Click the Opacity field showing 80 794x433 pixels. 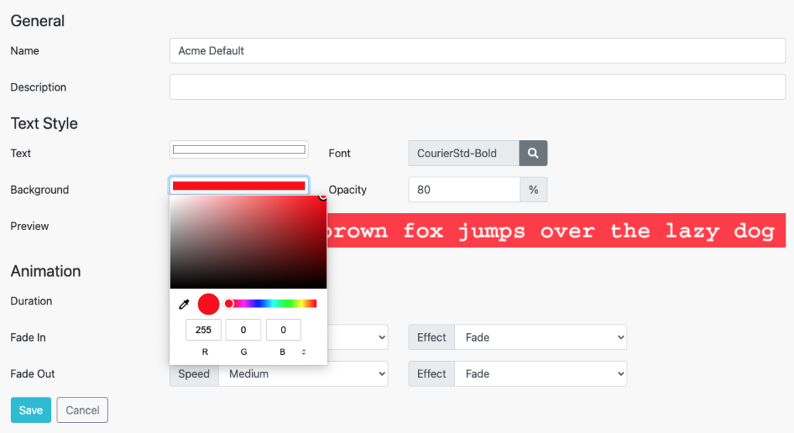point(464,190)
